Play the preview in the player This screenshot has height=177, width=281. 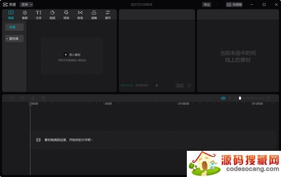[x=157, y=85]
